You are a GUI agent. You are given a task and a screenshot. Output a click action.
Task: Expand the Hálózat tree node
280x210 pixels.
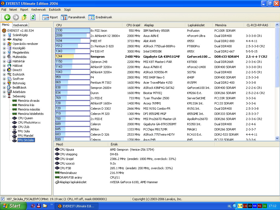coord(4,66)
